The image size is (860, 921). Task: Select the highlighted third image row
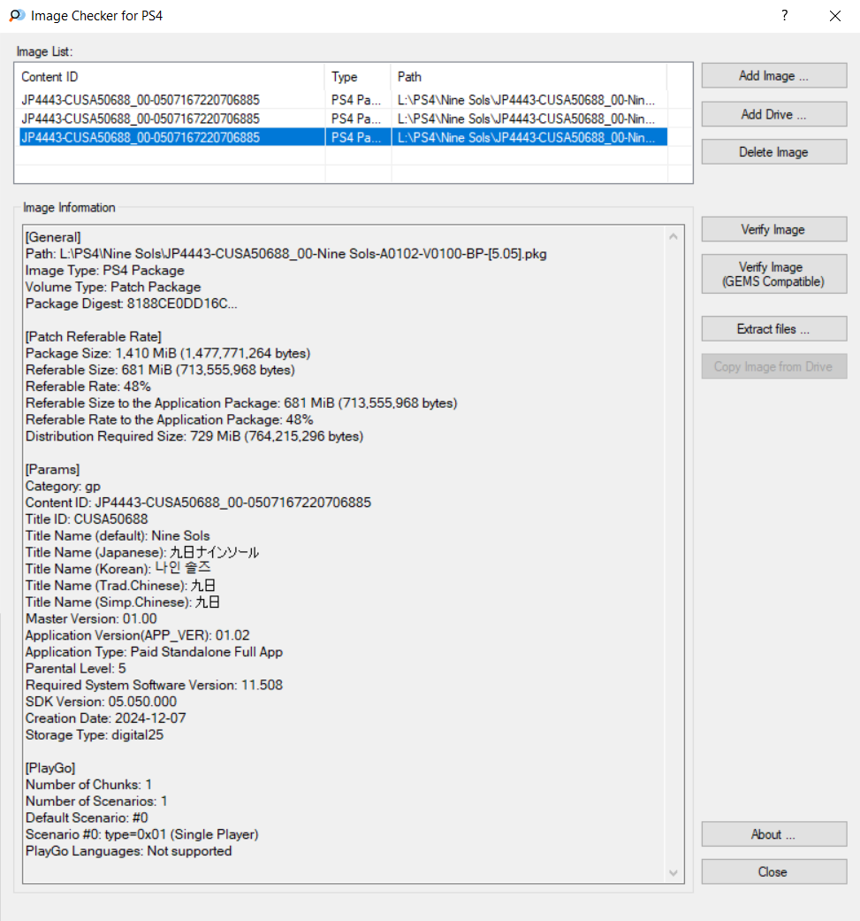pyautogui.click(x=343, y=137)
